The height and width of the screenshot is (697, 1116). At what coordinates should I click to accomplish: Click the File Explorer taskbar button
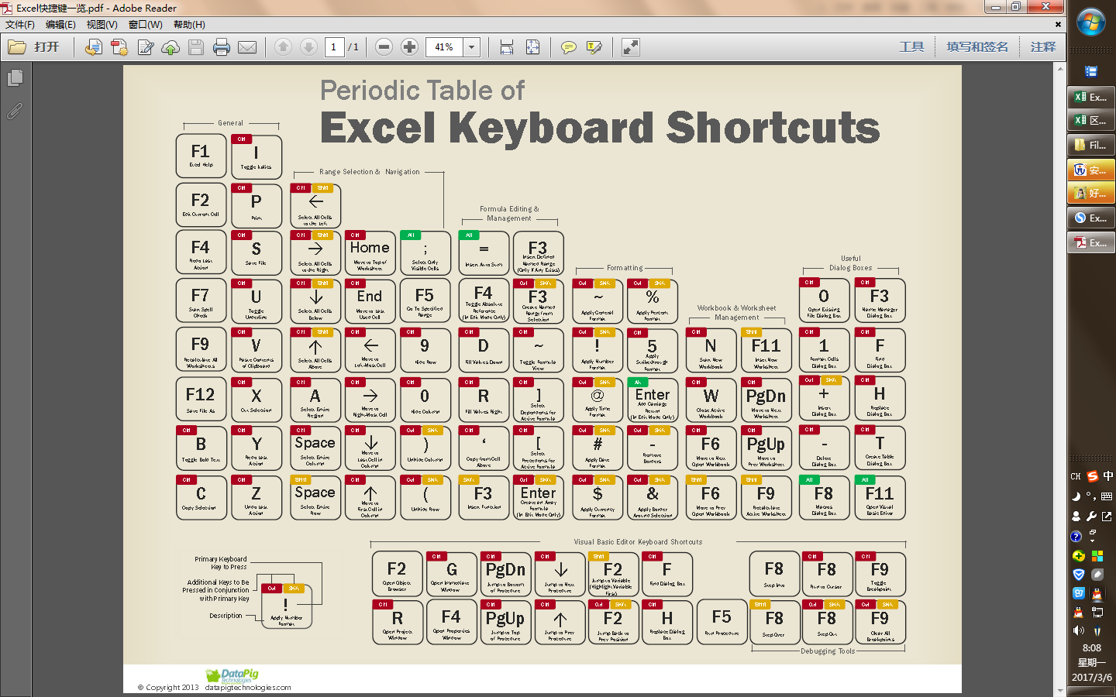coord(1090,145)
